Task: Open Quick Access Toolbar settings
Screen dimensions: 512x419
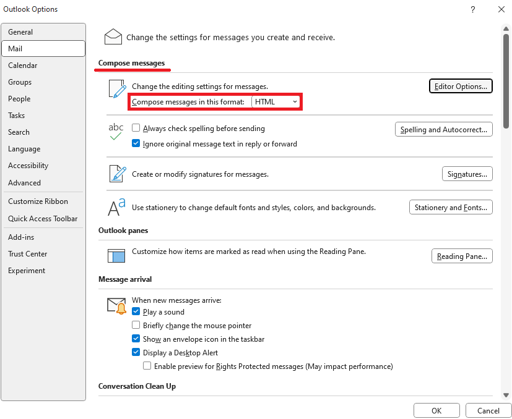Action: point(43,219)
